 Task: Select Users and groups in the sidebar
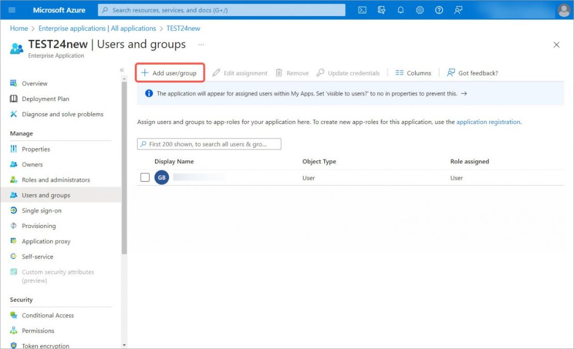coord(61,195)
